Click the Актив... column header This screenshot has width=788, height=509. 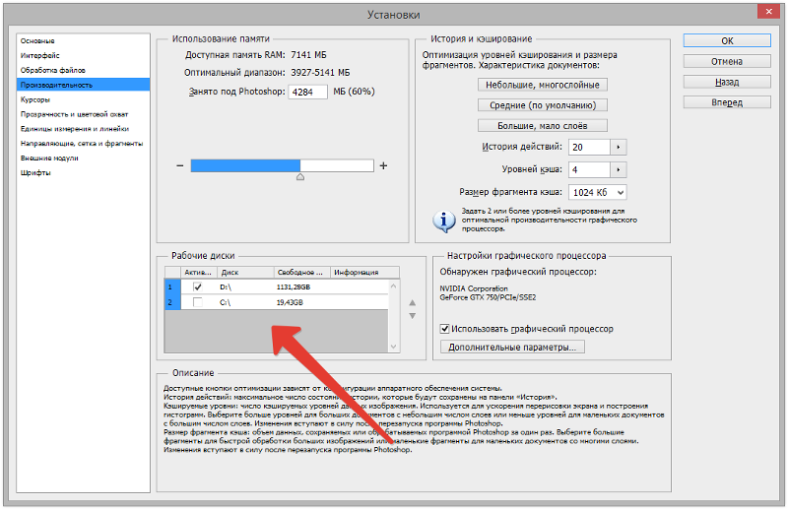click(x=199, y=273)
